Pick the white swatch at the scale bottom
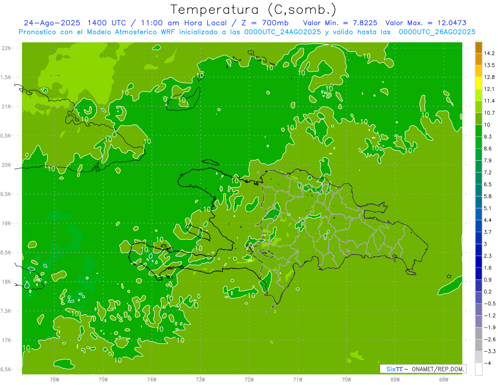Viewport: 498px width, 385px height. pyautogui.click(x=478, y=369)
